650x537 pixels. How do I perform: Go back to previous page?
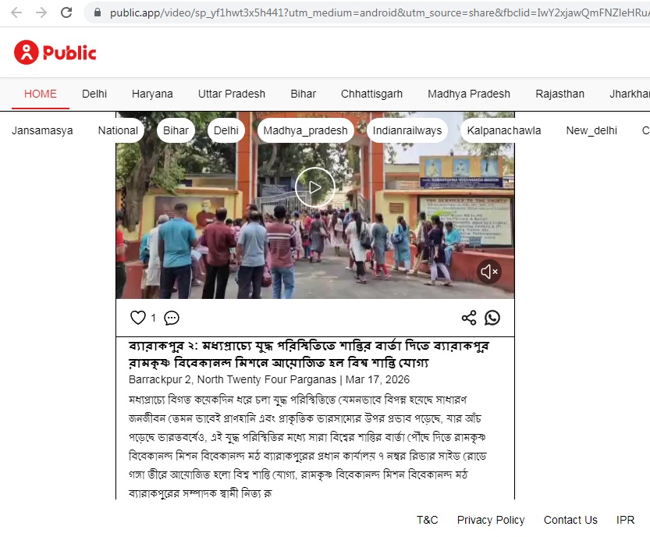tap(16, 12)
